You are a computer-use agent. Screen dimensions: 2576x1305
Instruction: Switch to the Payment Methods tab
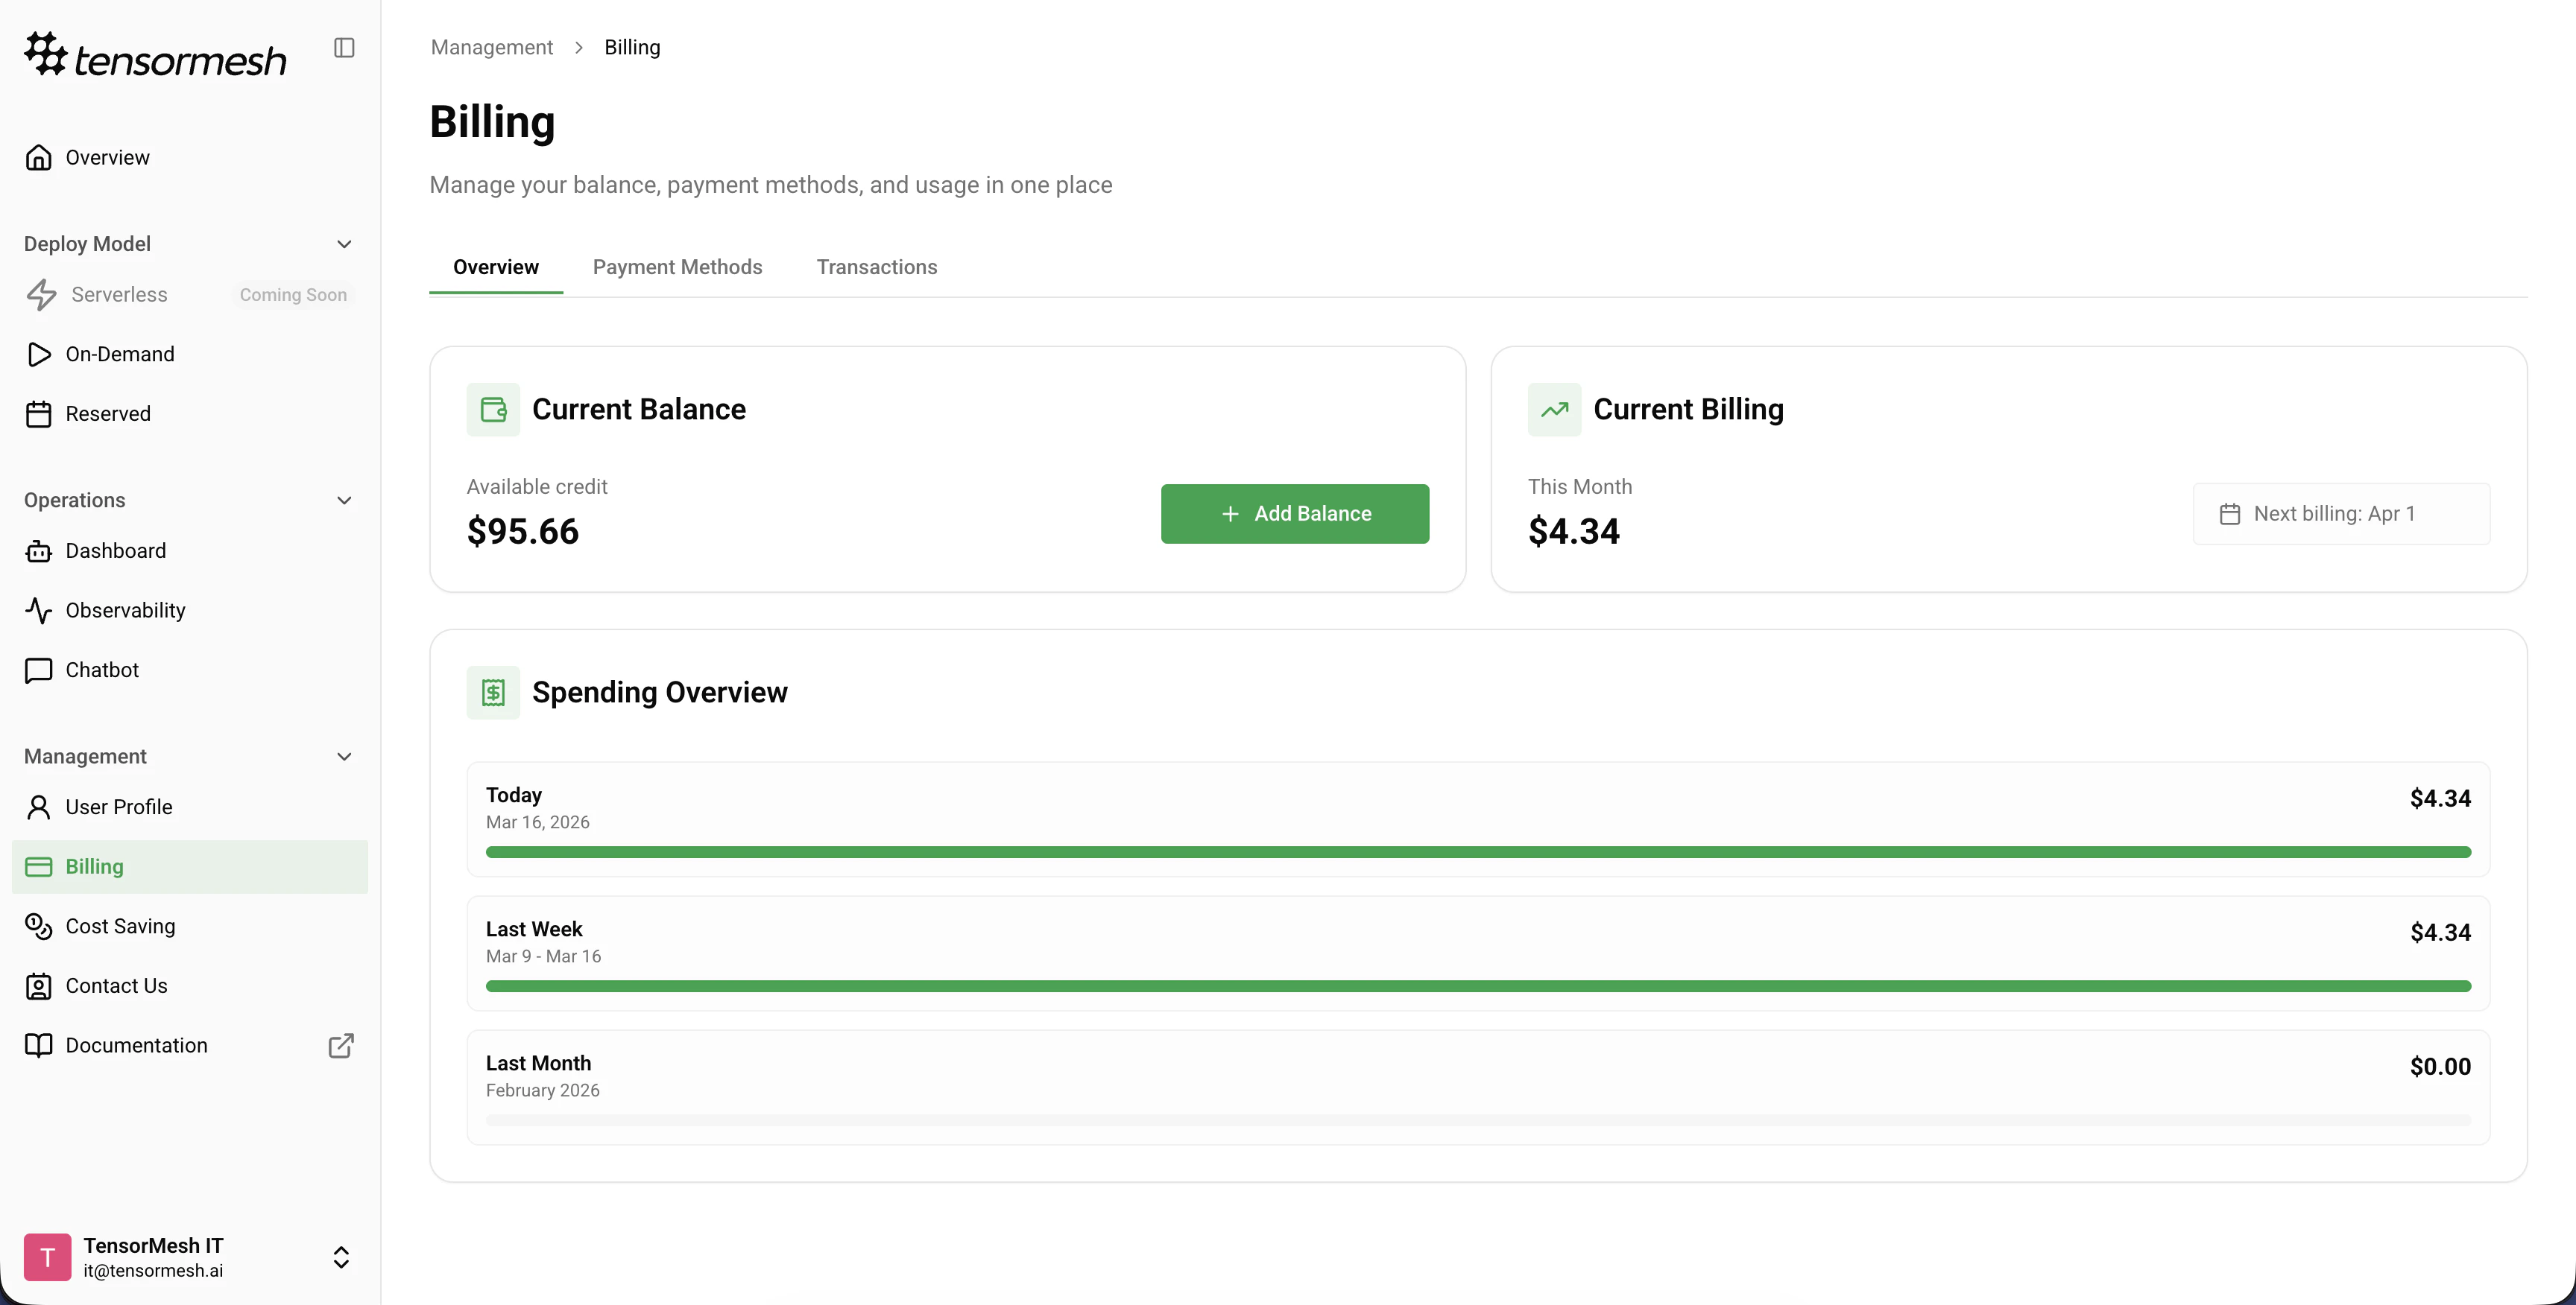pos(677,267)
